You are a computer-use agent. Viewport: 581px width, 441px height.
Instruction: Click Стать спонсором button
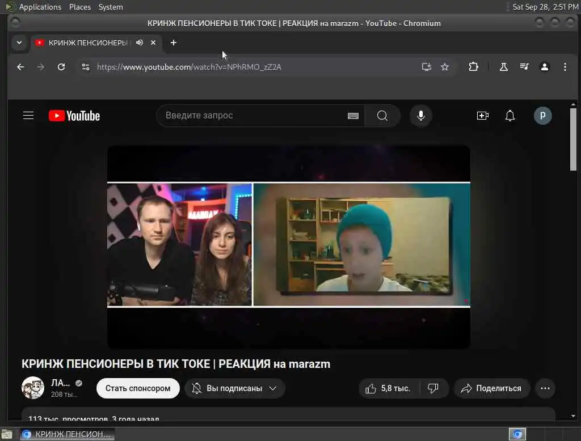click(x=138, y=388)
